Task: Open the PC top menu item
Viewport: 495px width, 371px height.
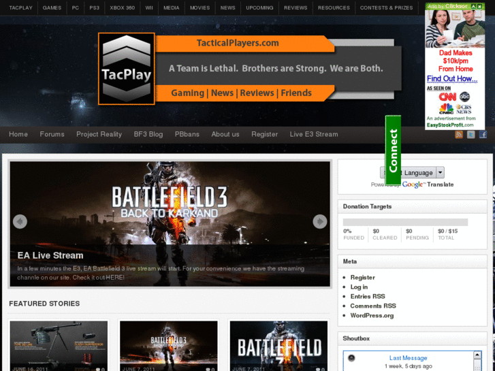Action: click(76, 7)
